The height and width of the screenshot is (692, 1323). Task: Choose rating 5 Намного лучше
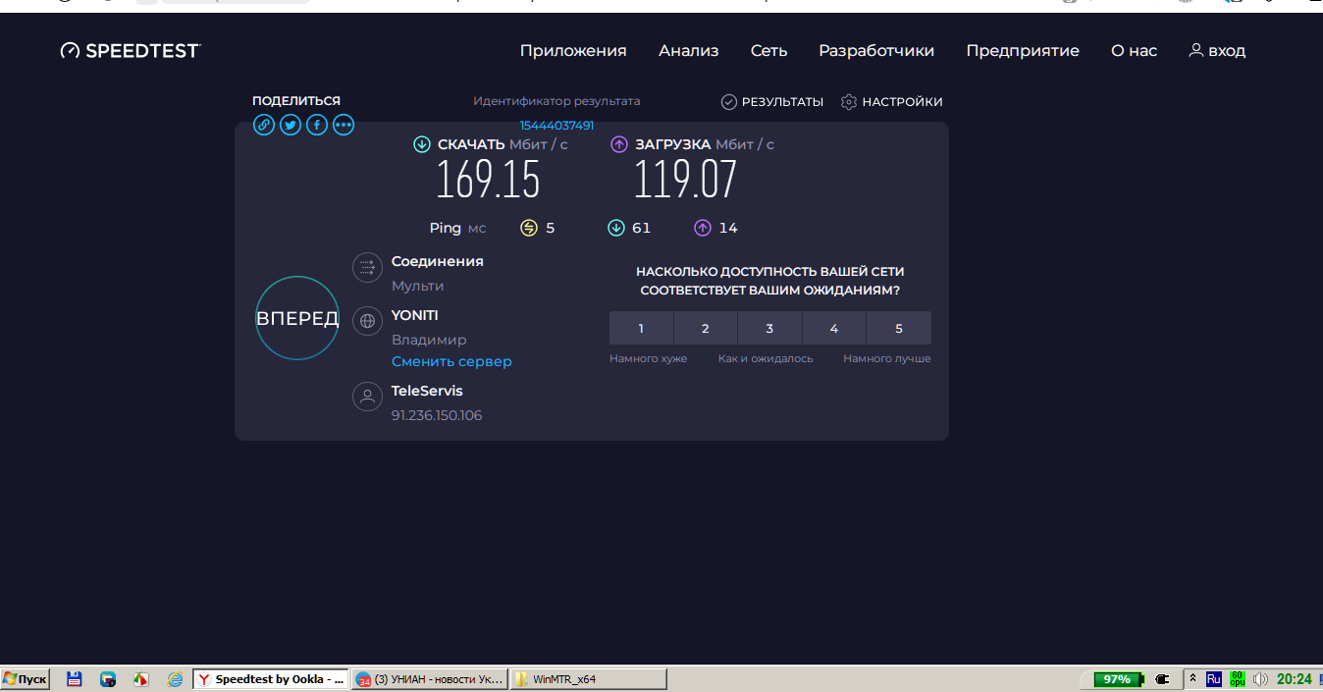click(x=898, y=329)
